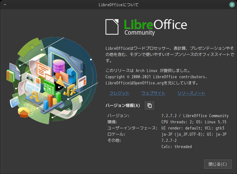The image size is (237, 174).
Task: Click the Copyright 2000-2021 line
Action: click(x=156, y=77)
